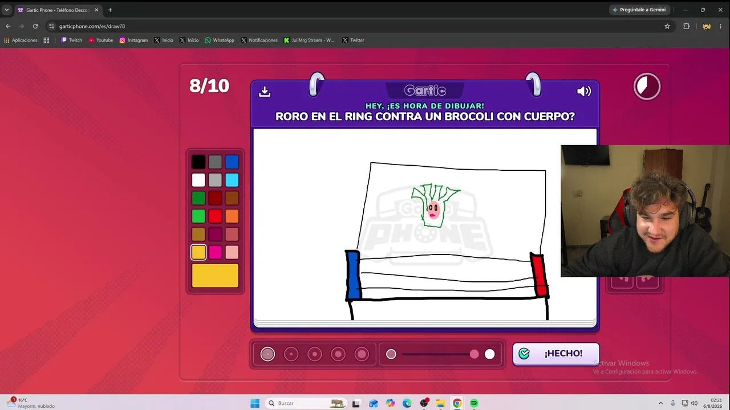Select the smallest brush size

point(267,354)
